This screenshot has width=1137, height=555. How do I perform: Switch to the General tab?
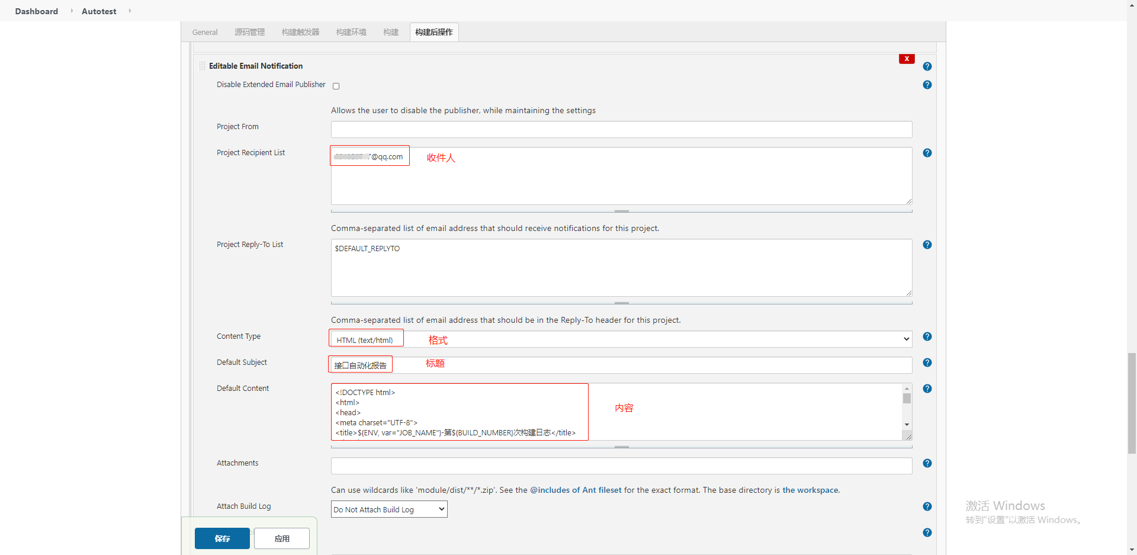point(205,32)
